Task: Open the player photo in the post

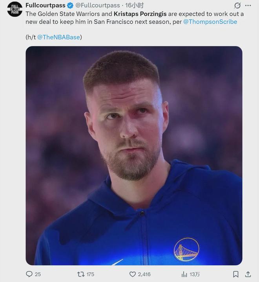Action: point(134,155)
